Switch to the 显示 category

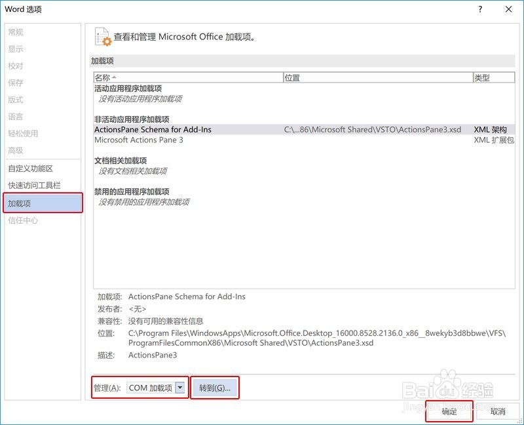point(16,49)
